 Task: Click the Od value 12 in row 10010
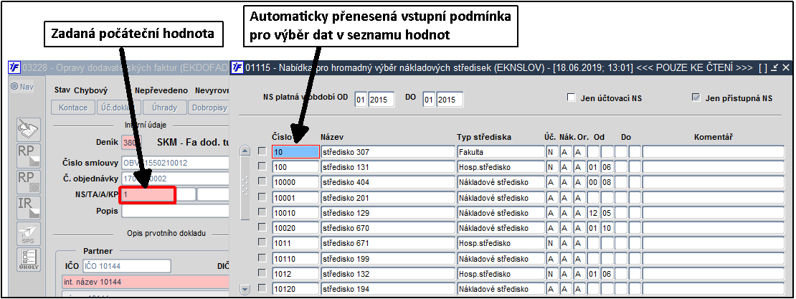coord(593,213)
